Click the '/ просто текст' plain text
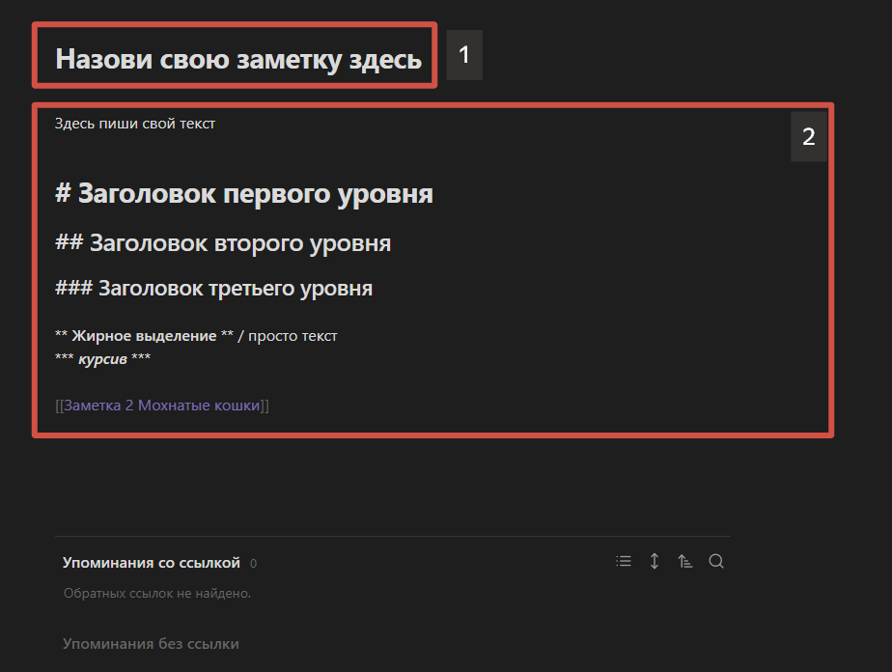The image size is (892, 672). pos(288,336)
